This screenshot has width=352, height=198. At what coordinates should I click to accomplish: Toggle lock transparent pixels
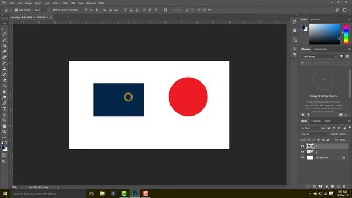pos(309,140)
